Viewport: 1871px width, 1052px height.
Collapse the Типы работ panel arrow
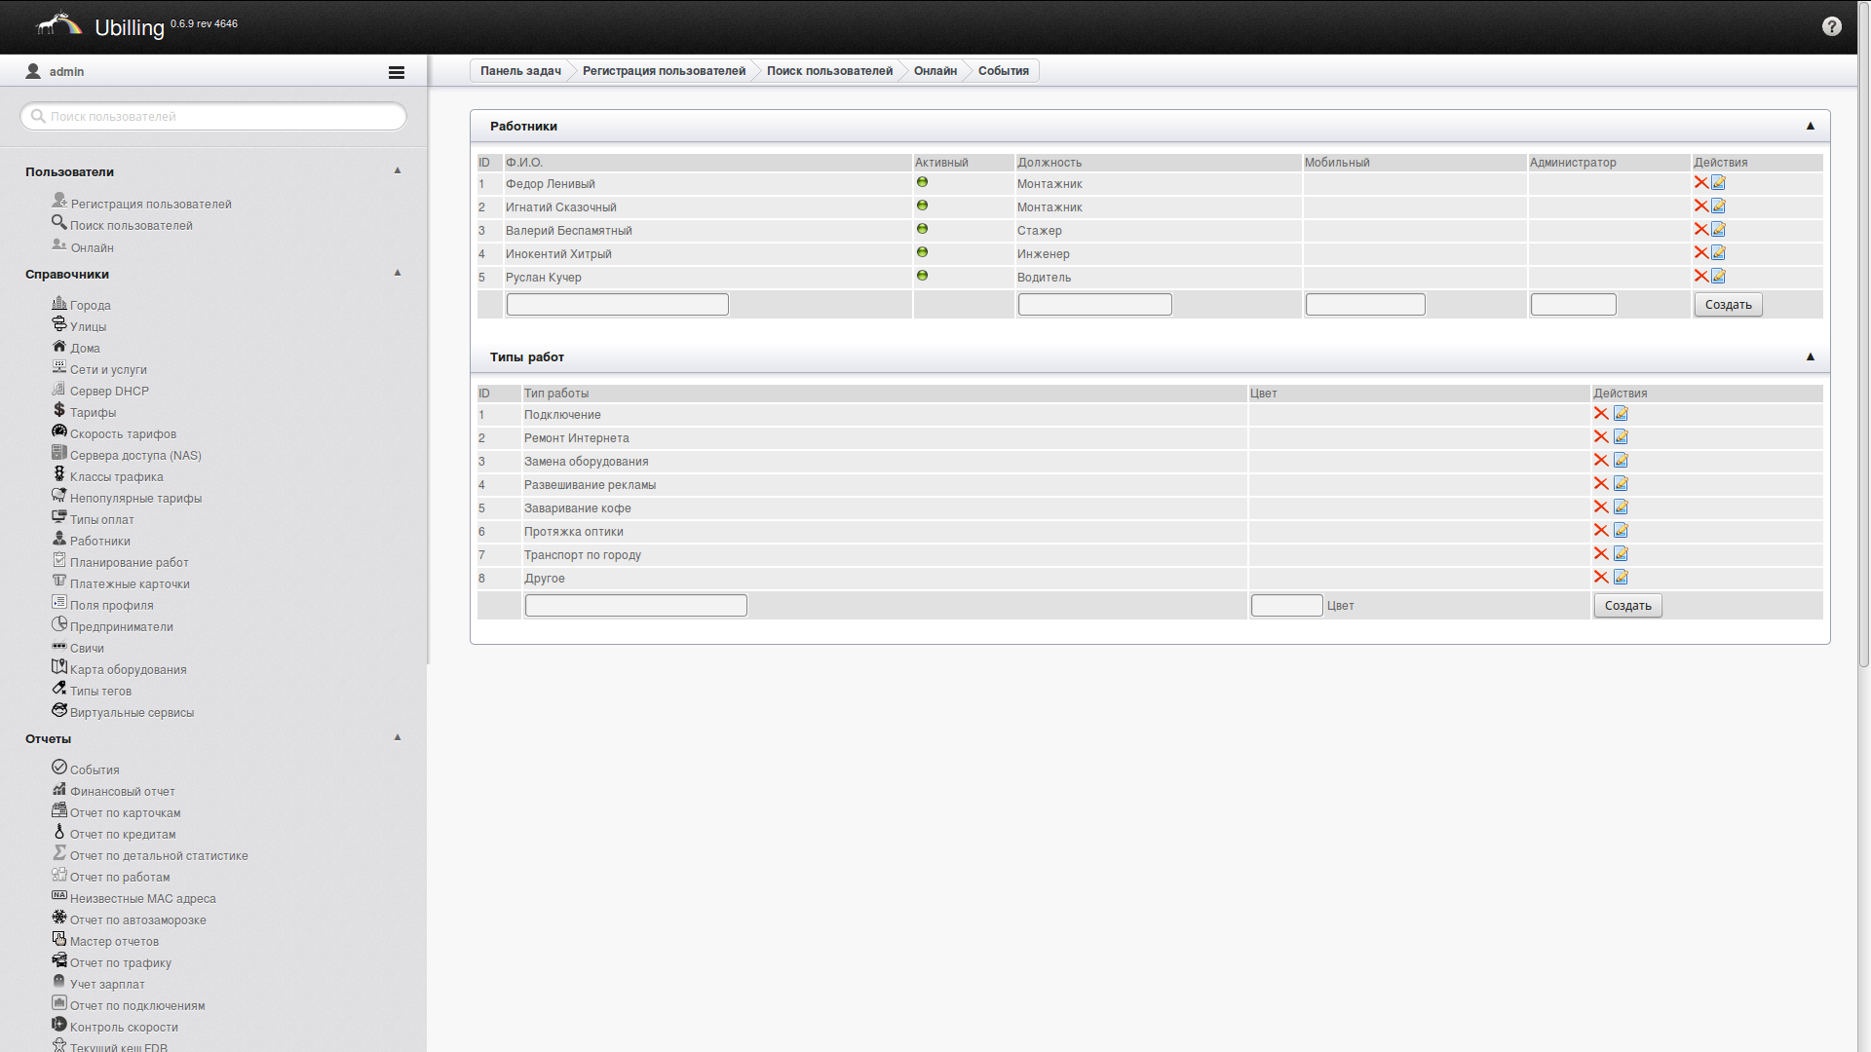[1810, 357]
